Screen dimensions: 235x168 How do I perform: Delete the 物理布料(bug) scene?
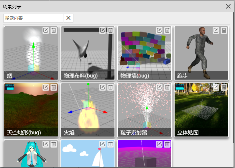point(110,30)
